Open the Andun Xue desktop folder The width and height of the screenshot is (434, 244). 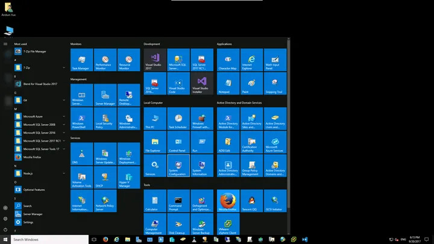8,9
